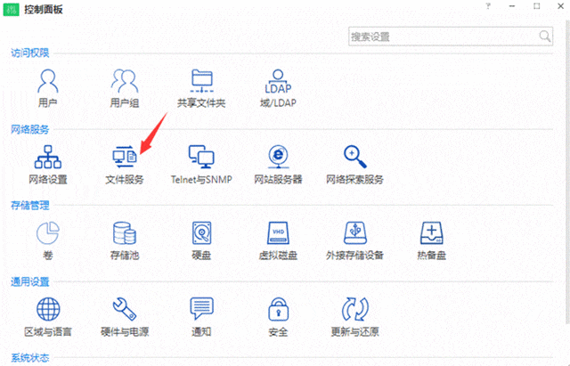This screenshot has height=366, width=570.
Task: Click the vertical scrollbar on right edge
Action: click(567, 171)
